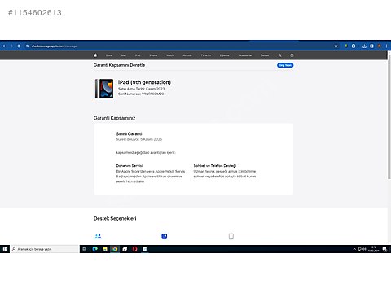Image resolution: width=391 pixels, height=293 pixels.
Task: Open the TV ve Ev menu item
Action: (206, 55)
